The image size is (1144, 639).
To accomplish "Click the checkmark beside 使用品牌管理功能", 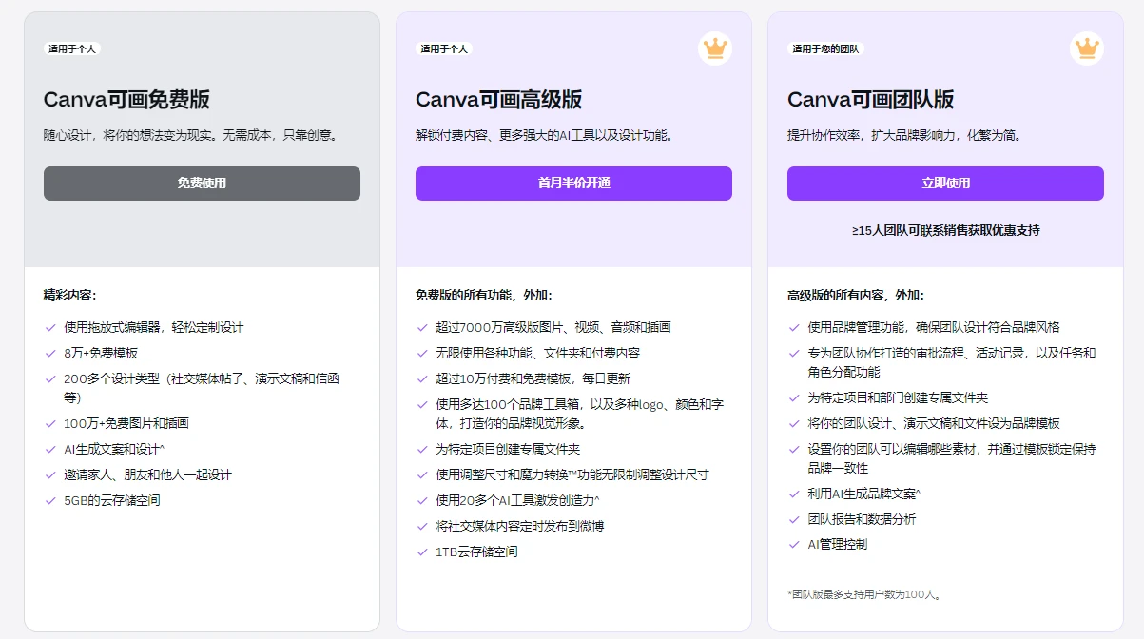I will (794, 327).
